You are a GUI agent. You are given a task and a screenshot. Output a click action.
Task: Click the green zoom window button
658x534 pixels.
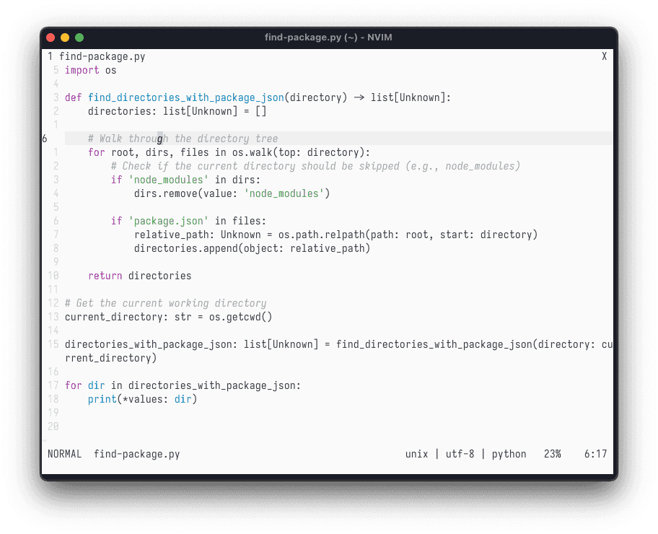pos(79,38)
